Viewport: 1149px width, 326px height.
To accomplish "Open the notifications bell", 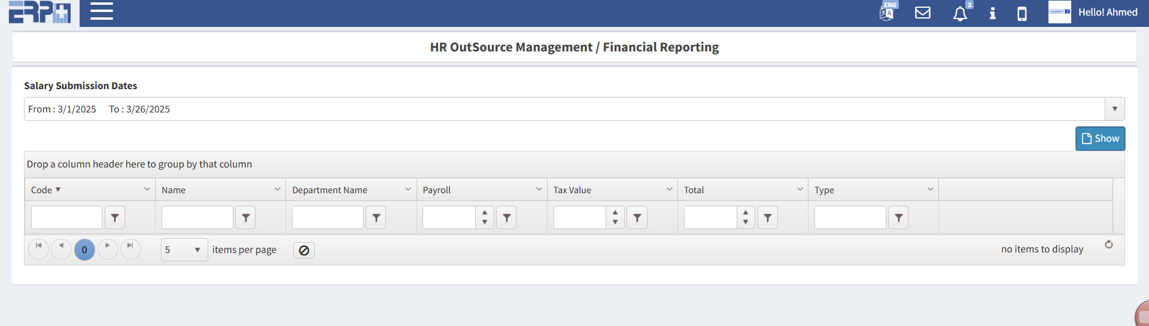I will (960, 14).
